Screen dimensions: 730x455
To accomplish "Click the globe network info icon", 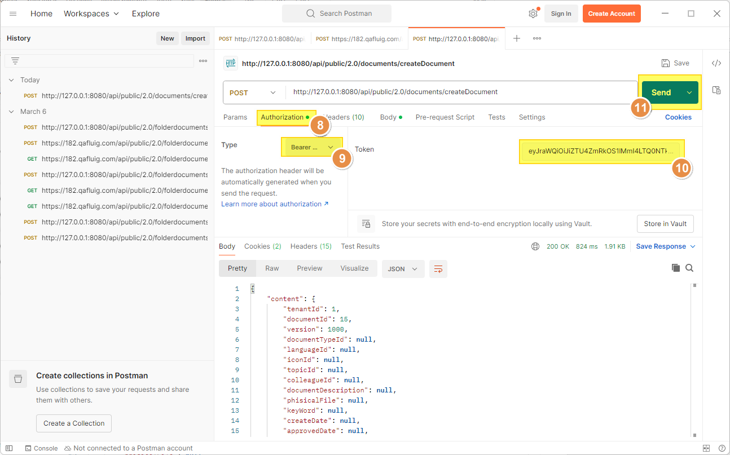I will (x=535, y=246).
